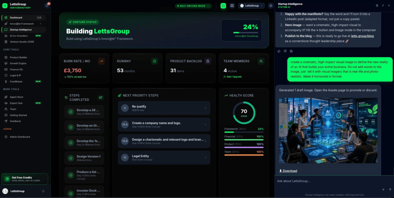Click the Finance OS icon in sidebar
The width and height of the screenshot is (394, 198).
click(x=6, y=69)
